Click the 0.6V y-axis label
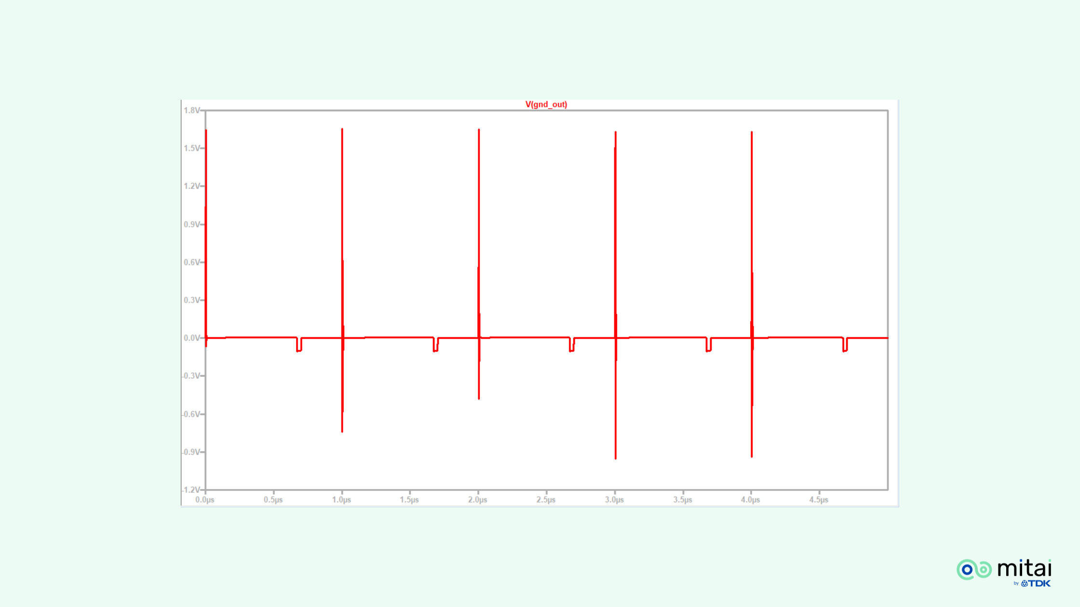 [x=191, y=262]
